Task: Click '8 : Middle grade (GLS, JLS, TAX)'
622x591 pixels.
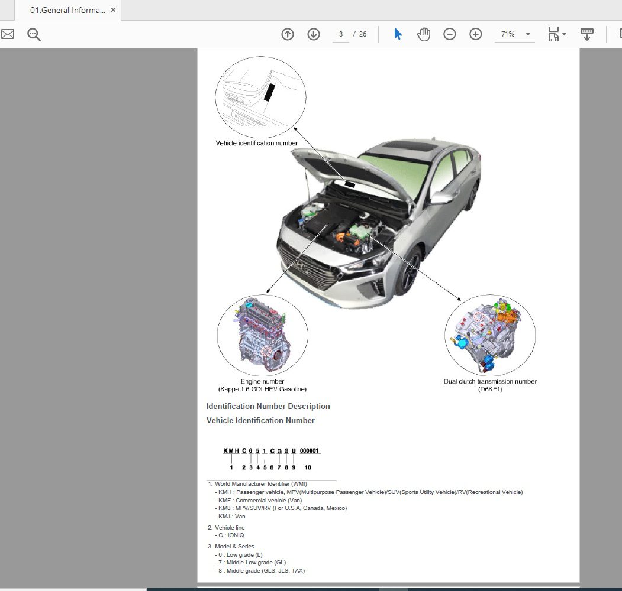Action: pyautogui.click(x=260, y=571)
